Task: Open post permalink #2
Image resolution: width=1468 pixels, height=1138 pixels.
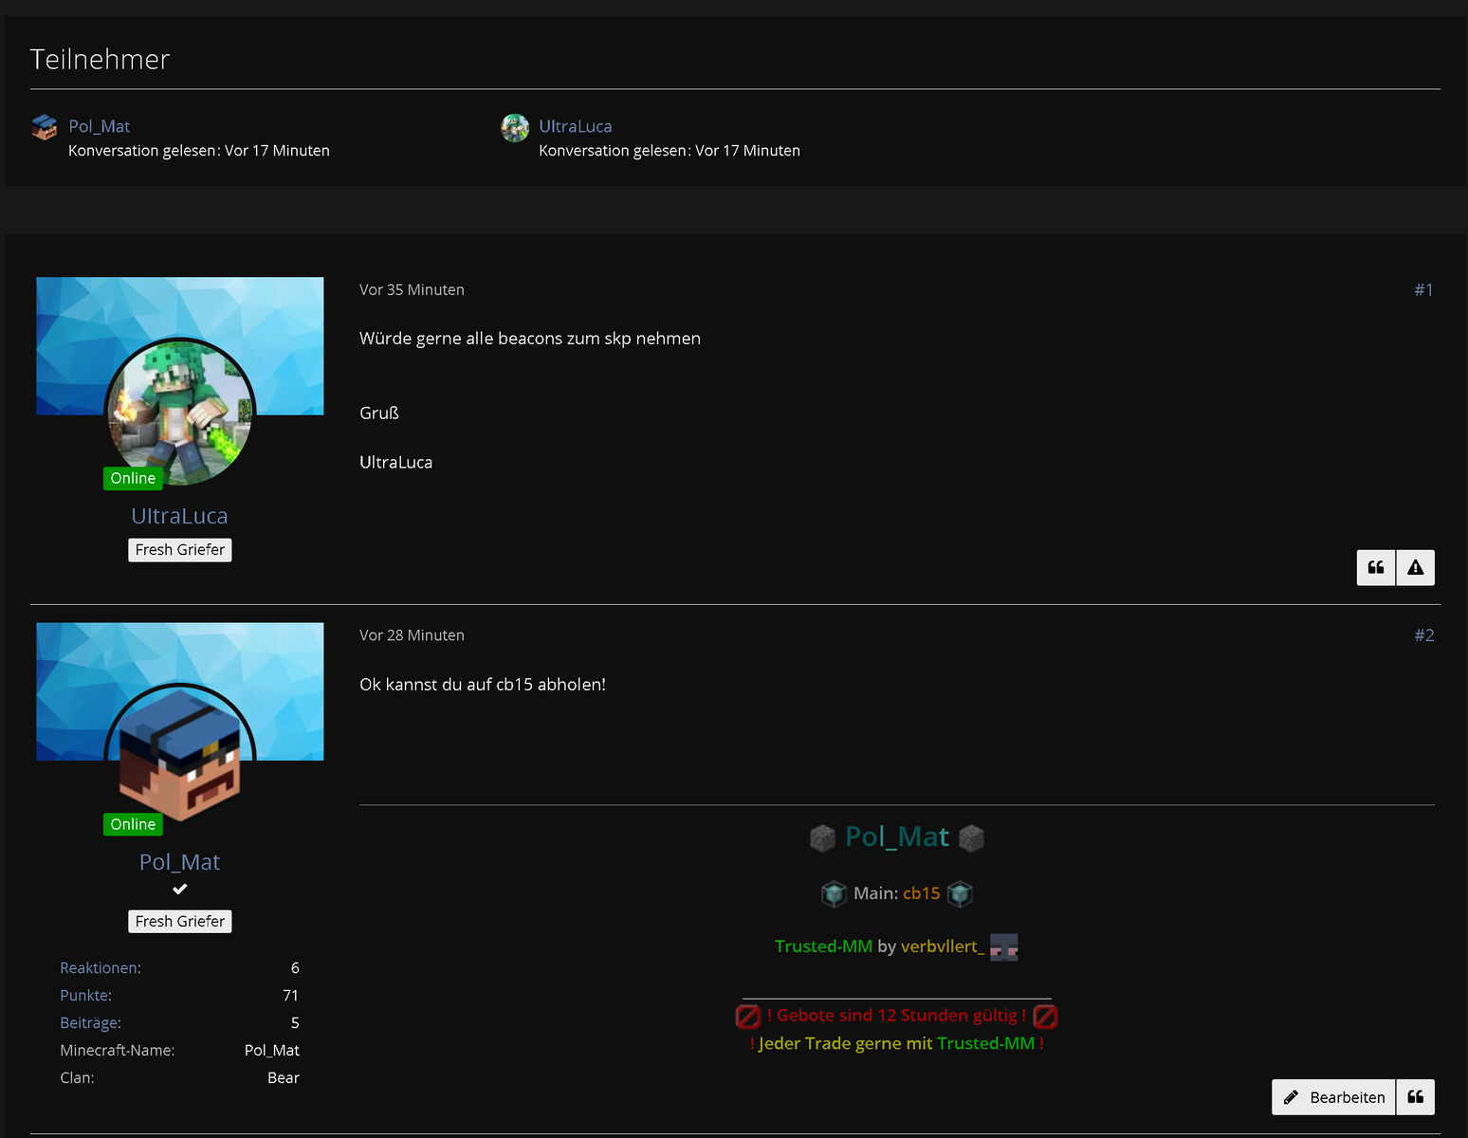Action: [x=1424, y=635]
